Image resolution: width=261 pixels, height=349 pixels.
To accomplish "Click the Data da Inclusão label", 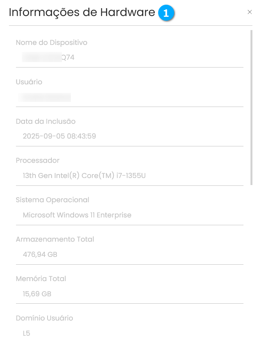I will pos(46,121).
